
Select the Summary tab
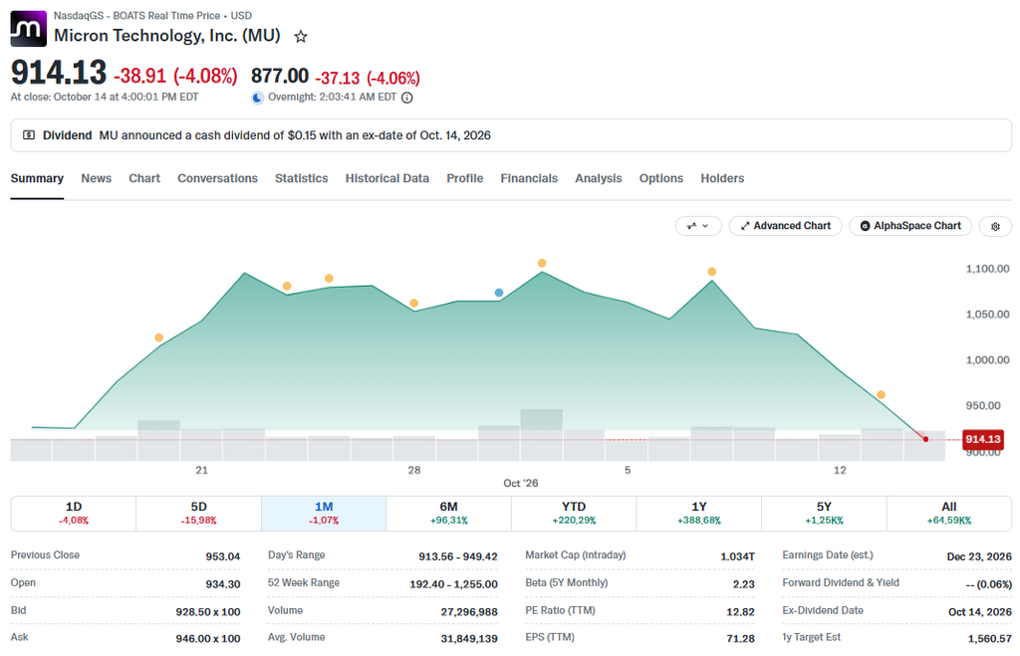(37, 178)
